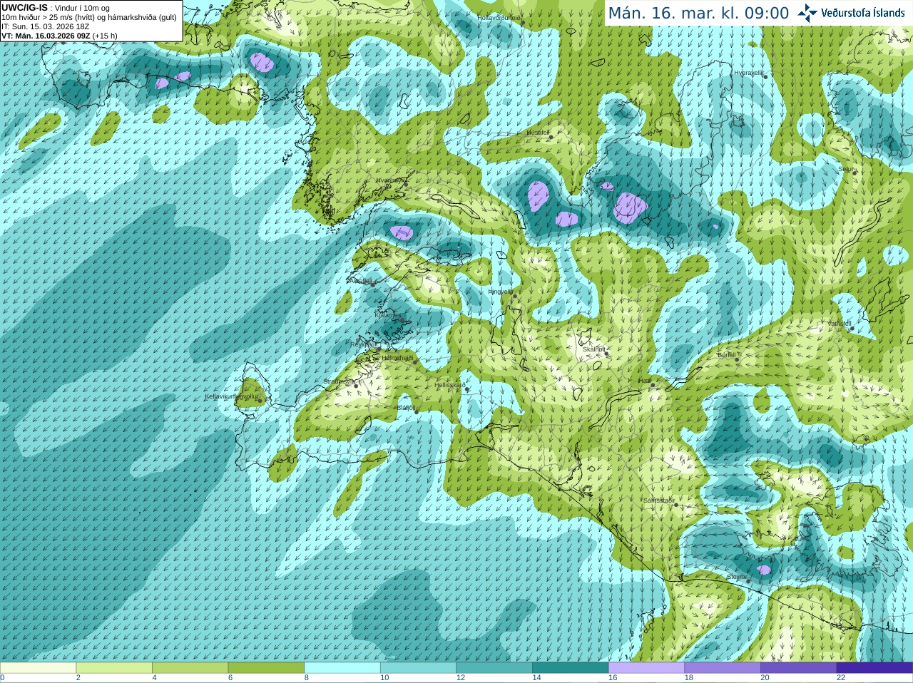Select the 12–14 m/s teal legend swatch
The image size is (913, 683).
coord(494,668)
